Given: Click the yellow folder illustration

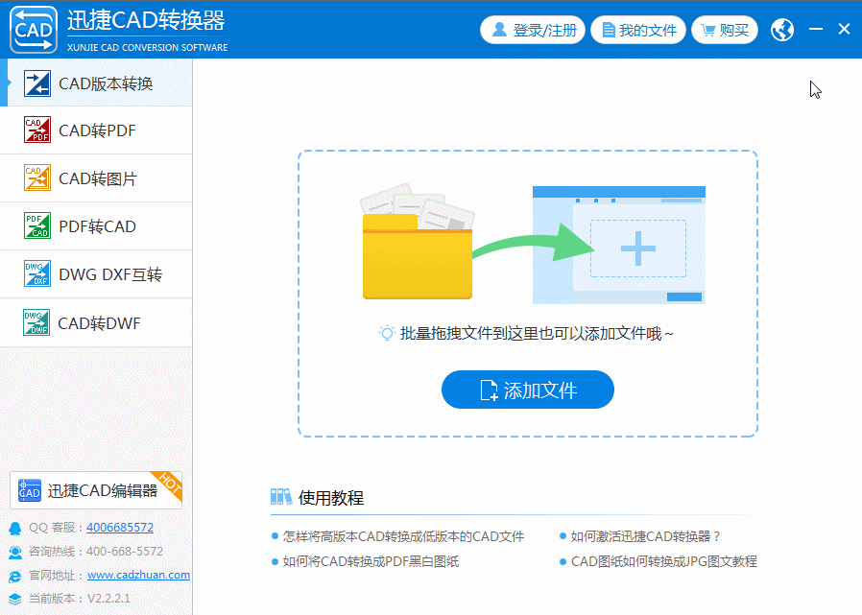Looking at the screenshot, I should point(418,242).
